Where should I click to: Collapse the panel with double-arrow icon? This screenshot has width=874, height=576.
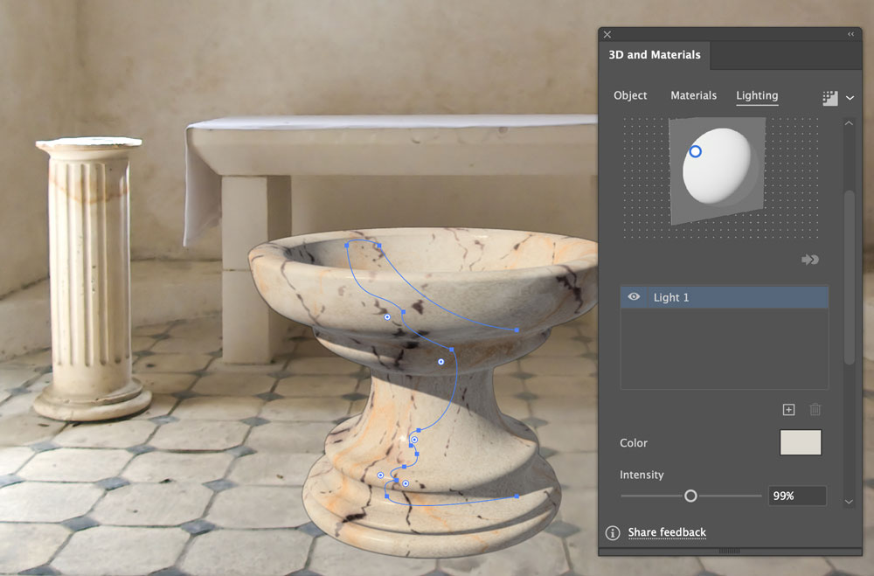coord(851,34)
